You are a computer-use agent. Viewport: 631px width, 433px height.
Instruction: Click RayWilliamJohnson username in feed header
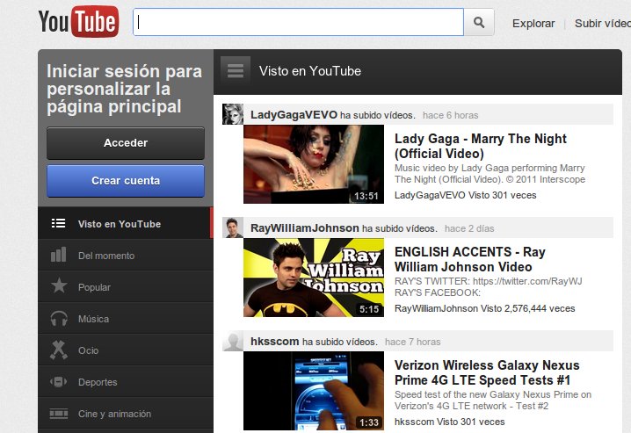[x=305, y=228]
